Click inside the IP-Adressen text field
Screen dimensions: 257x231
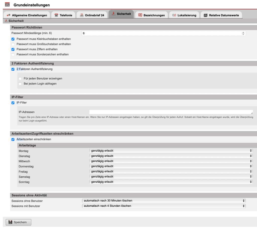(171, 111)
